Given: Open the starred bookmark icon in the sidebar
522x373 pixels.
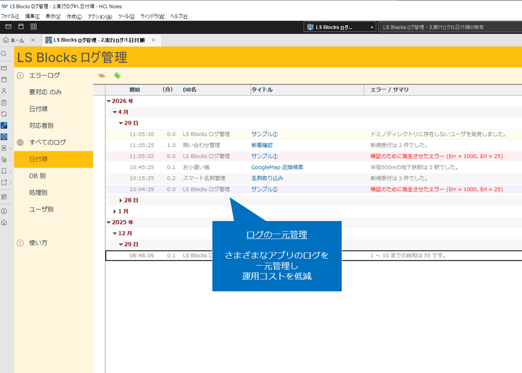Looking at the screenshot, I should 4,148.
